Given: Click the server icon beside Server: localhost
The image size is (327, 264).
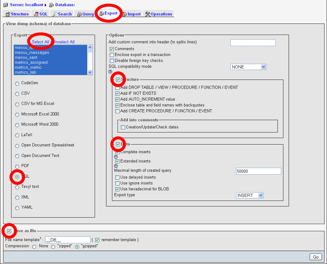Looking at the screenshot, I should click(6, 5).
